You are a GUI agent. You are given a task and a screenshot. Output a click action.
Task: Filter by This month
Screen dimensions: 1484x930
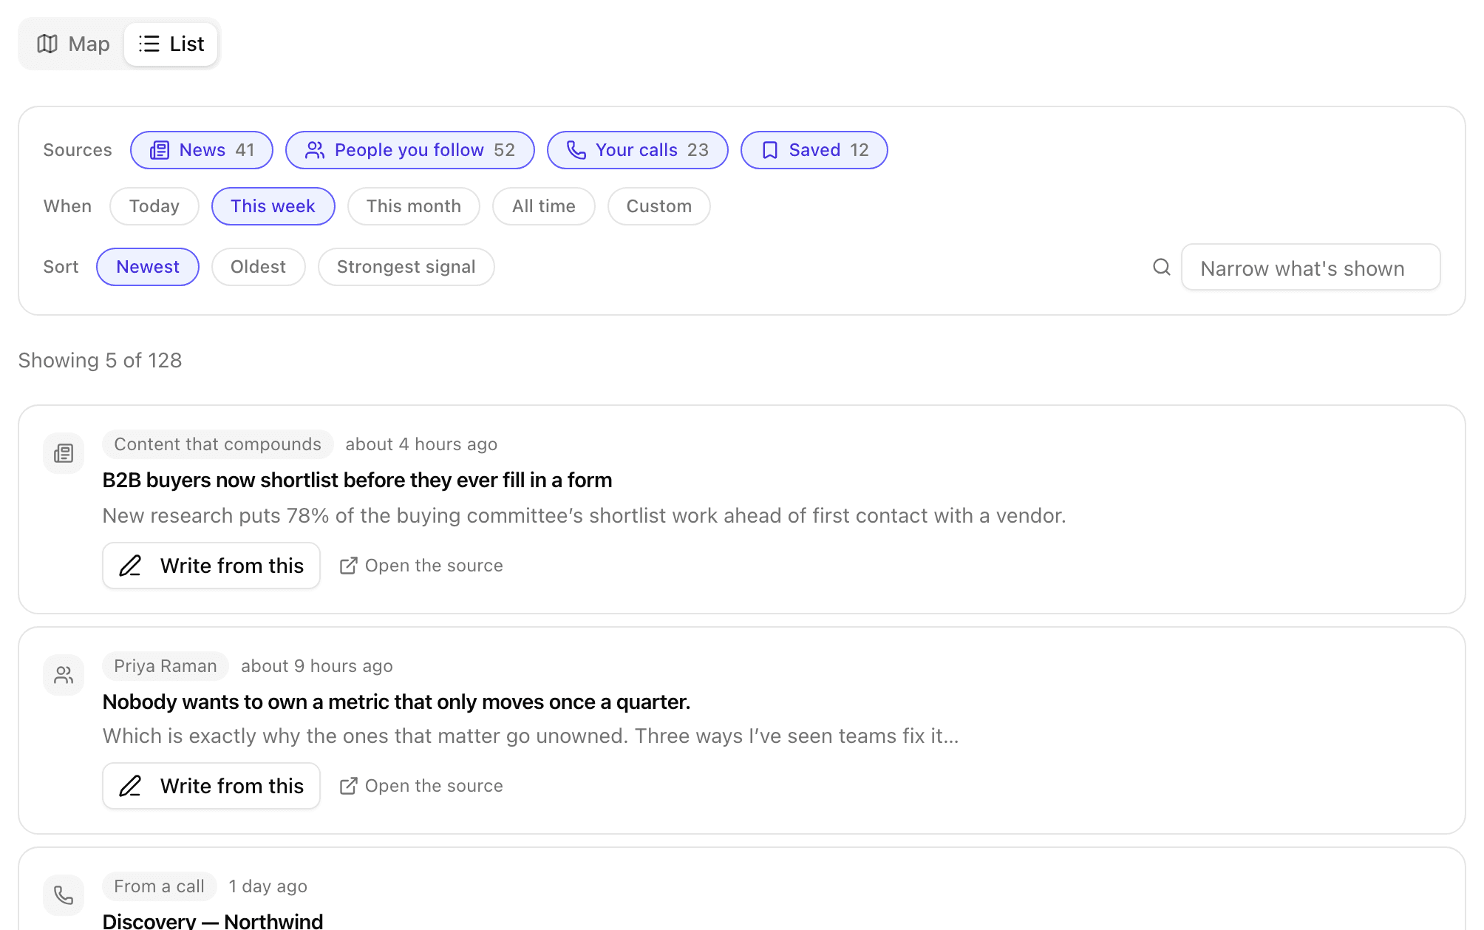[x=414, y=206]
